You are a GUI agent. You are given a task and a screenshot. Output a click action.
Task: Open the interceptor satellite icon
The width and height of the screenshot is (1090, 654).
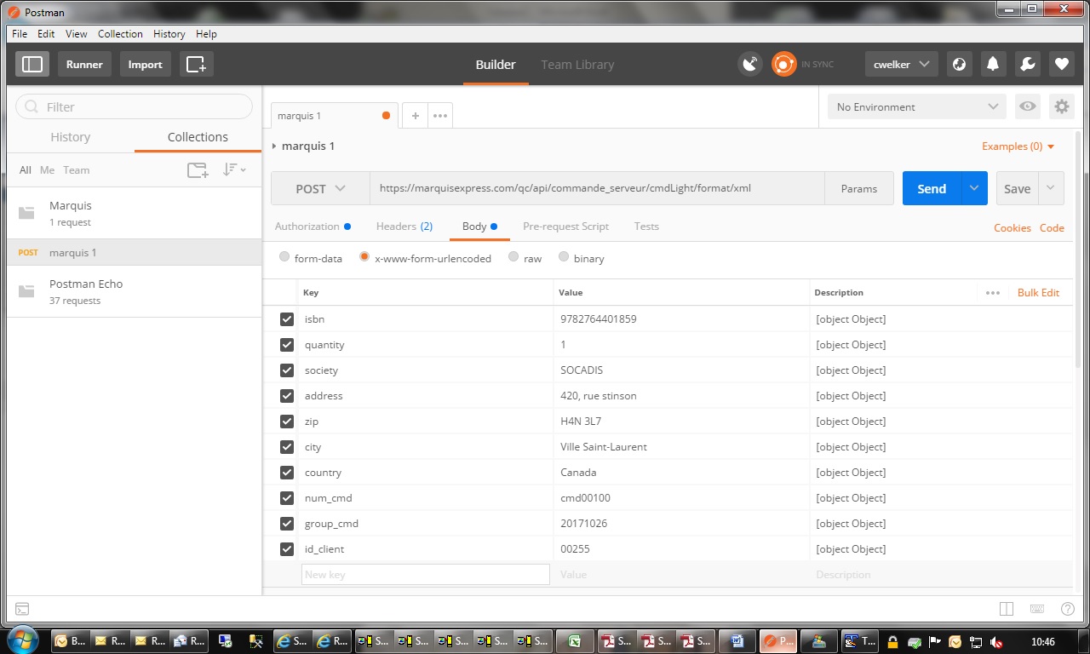[749, 64]
